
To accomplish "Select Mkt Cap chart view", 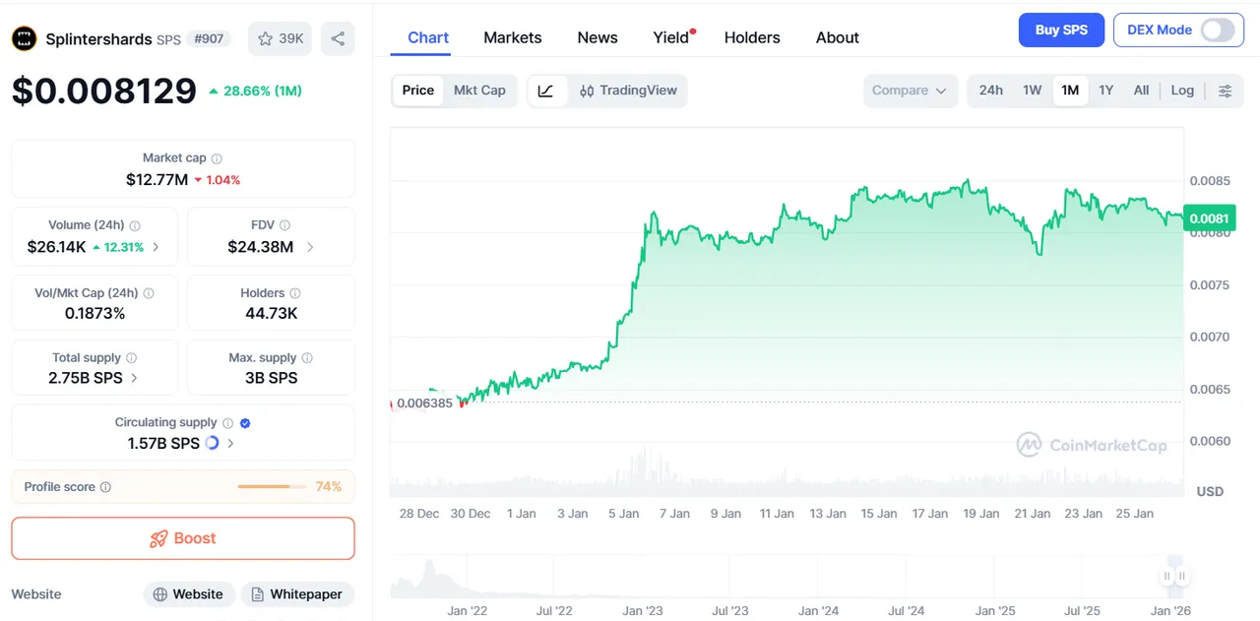I will pos(479,91).
